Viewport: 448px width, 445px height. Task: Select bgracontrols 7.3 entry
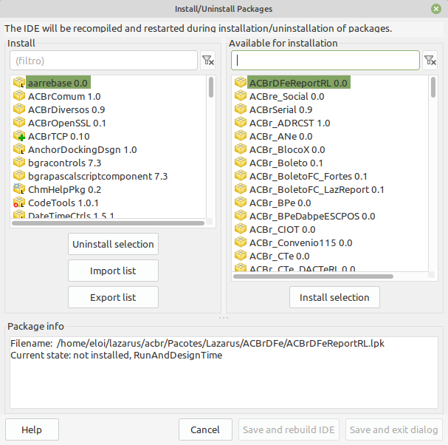(x=64, y=163)
